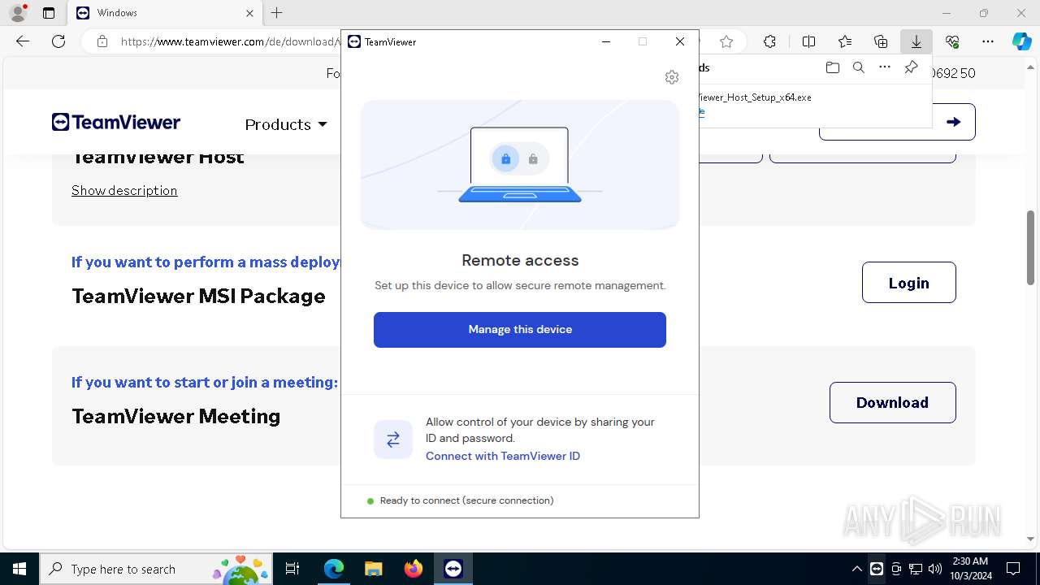Click the site lock icon in address bar
Image resolution: width=1040 pixels, height=585 pixels.
[x=102, y=41]
